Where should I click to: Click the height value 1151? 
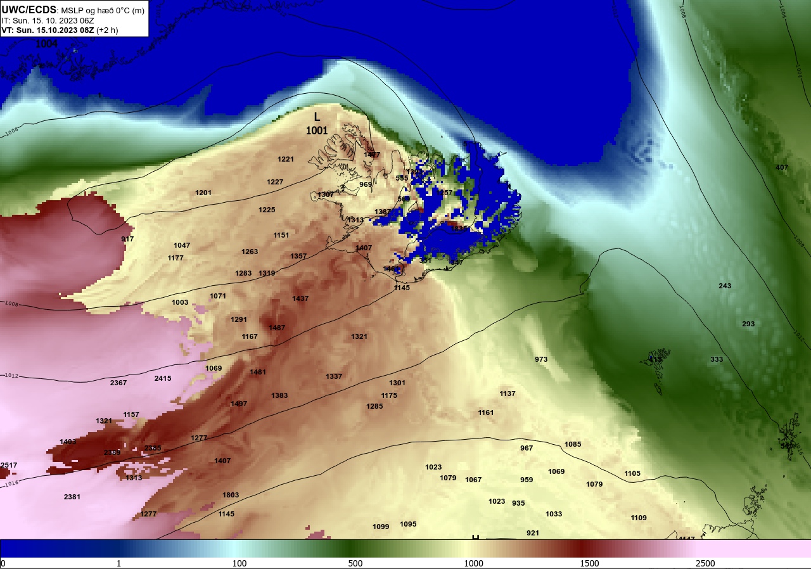point(281,235)
